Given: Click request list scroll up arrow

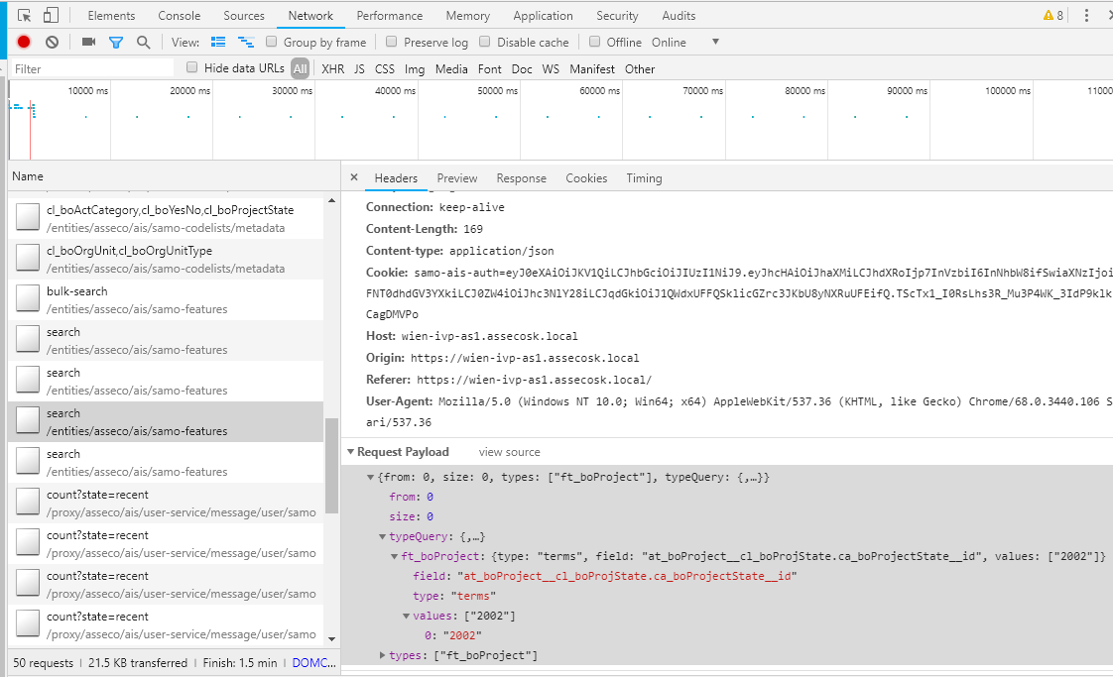Looking at the screenshot, I should click(331, 201).
